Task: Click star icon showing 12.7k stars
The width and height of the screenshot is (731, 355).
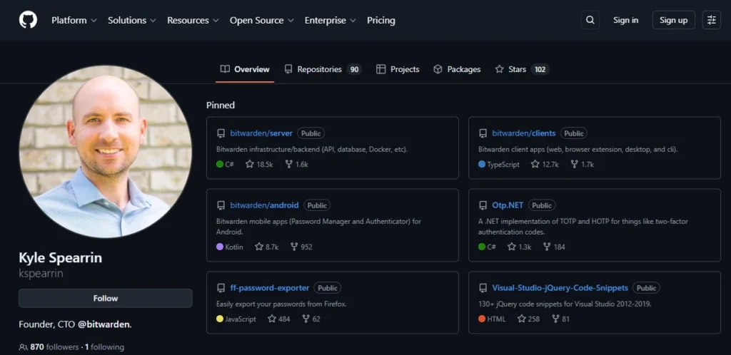Action: pos(535,164)
